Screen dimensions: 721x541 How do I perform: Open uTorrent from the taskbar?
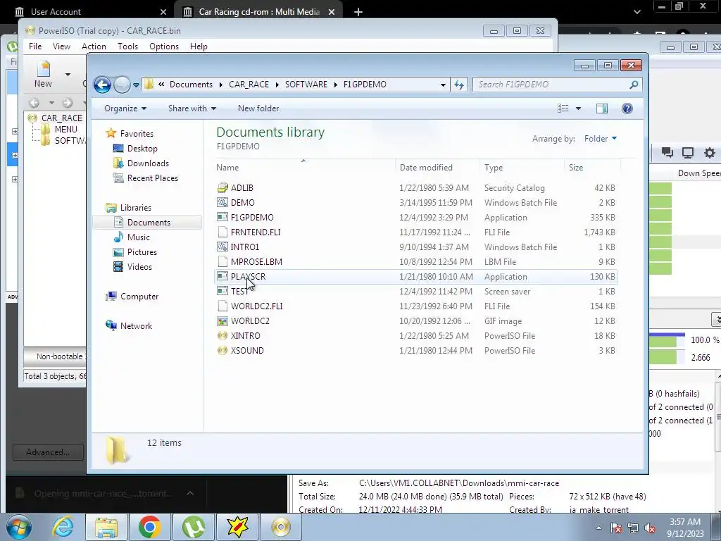point(194,527)
